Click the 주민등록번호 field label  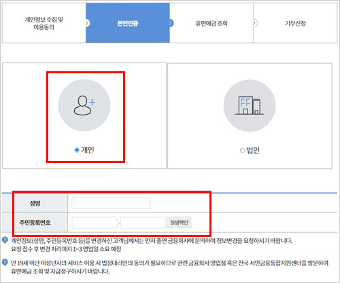tap(35, 223)
